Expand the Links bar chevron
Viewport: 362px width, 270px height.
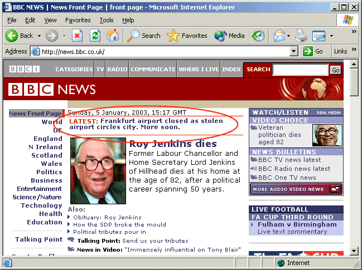coord(354,50)
